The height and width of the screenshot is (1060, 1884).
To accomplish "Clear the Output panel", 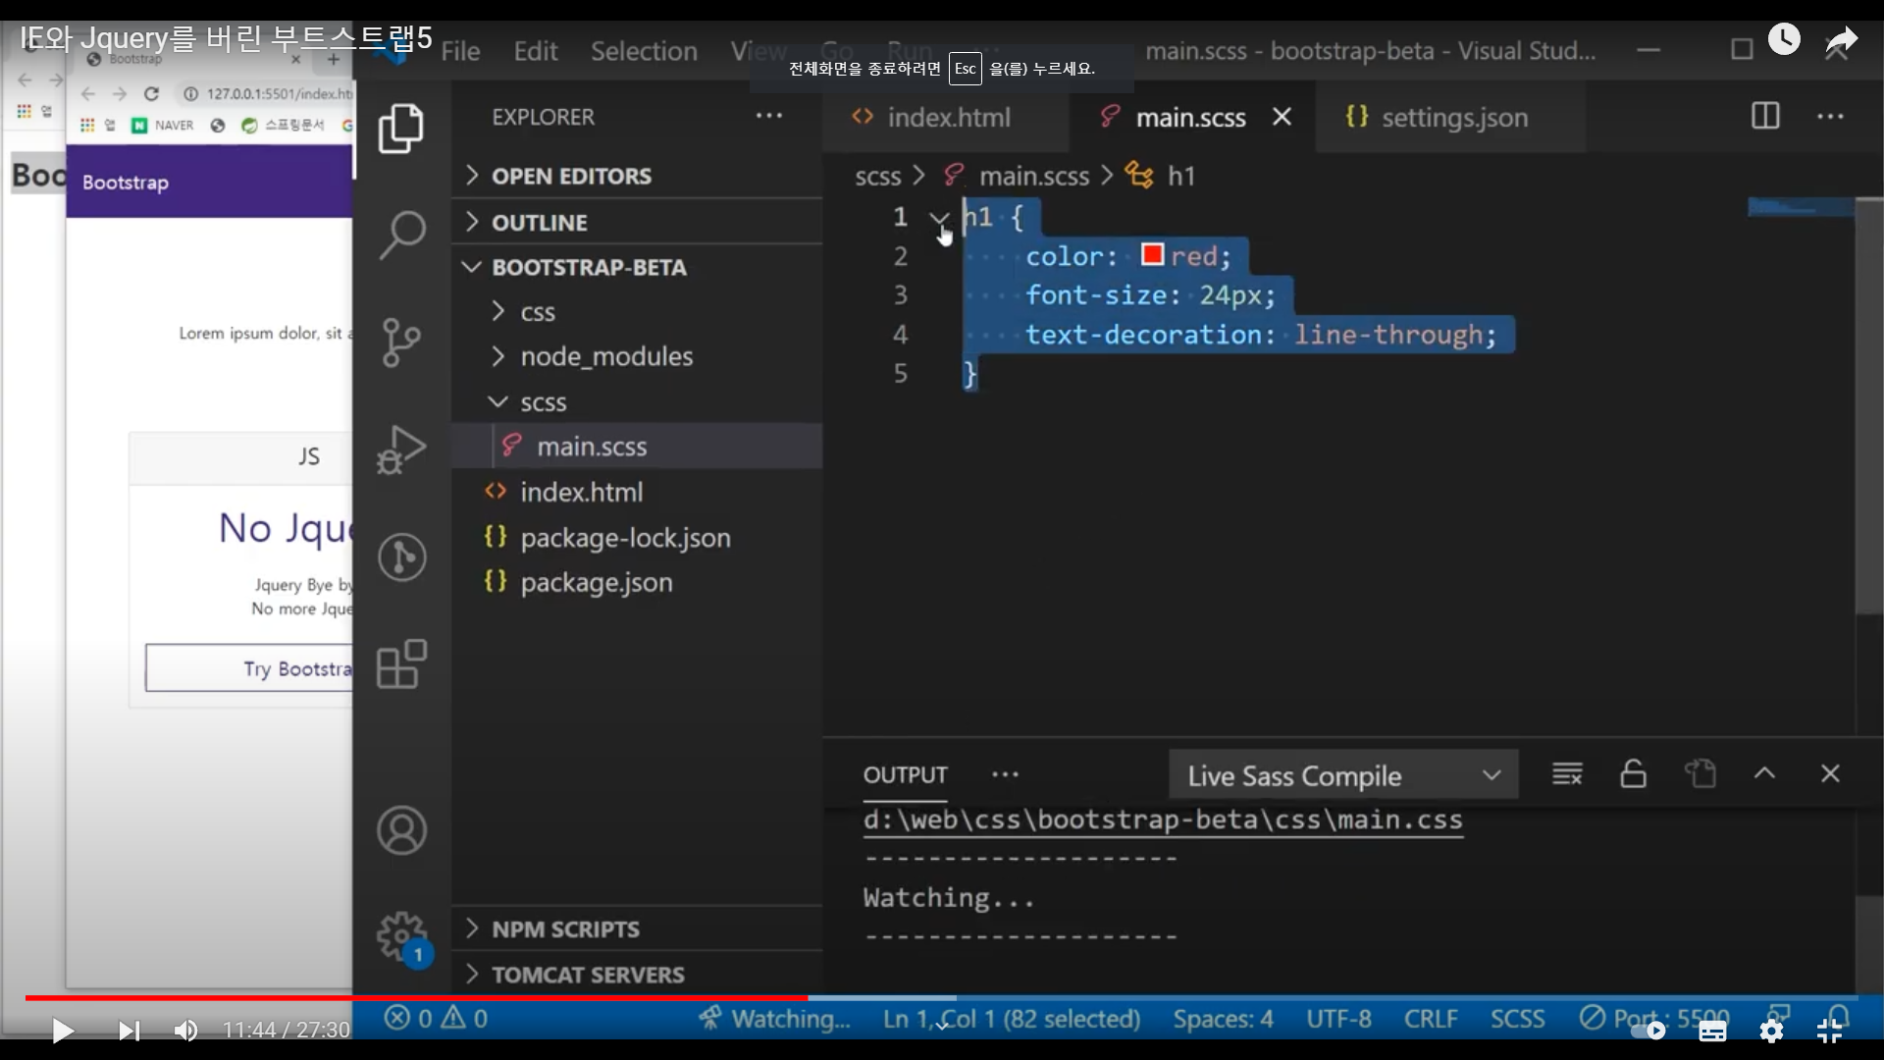I will click(1567, 774).
